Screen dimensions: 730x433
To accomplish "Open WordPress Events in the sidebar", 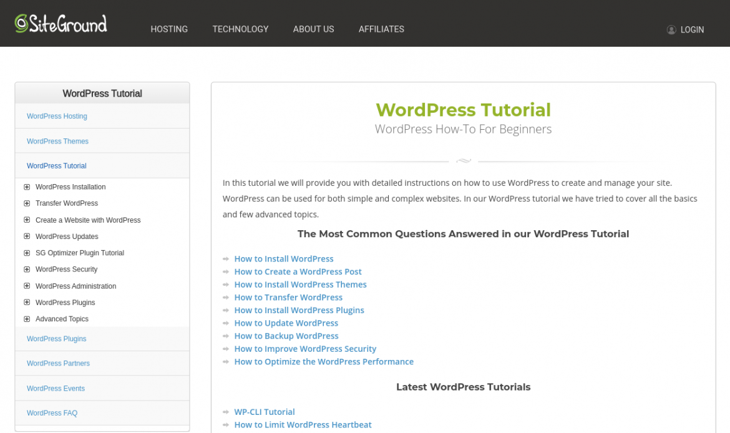I will pyautogui.click(x=56, y=388).
